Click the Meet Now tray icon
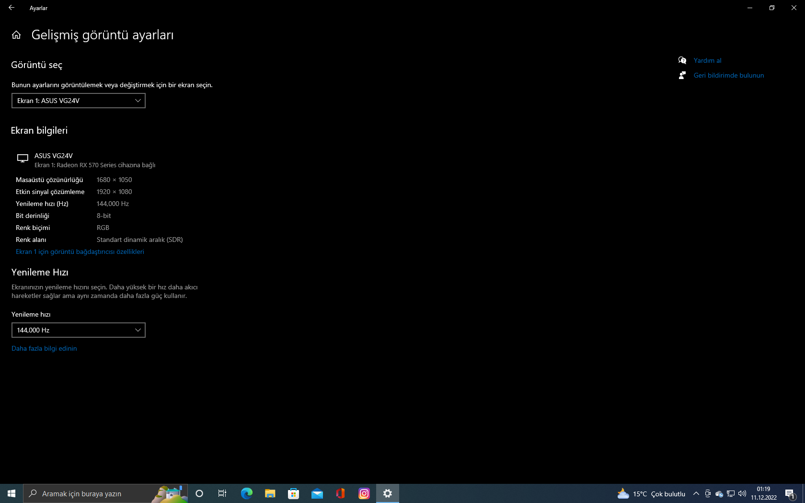 coord(708,493)
